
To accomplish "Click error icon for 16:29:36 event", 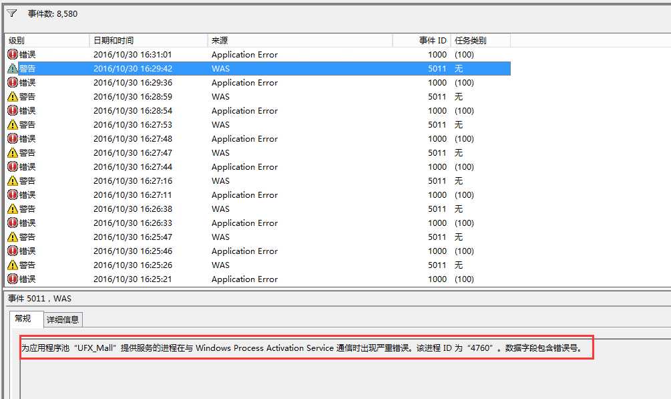I will click(13, 83).
